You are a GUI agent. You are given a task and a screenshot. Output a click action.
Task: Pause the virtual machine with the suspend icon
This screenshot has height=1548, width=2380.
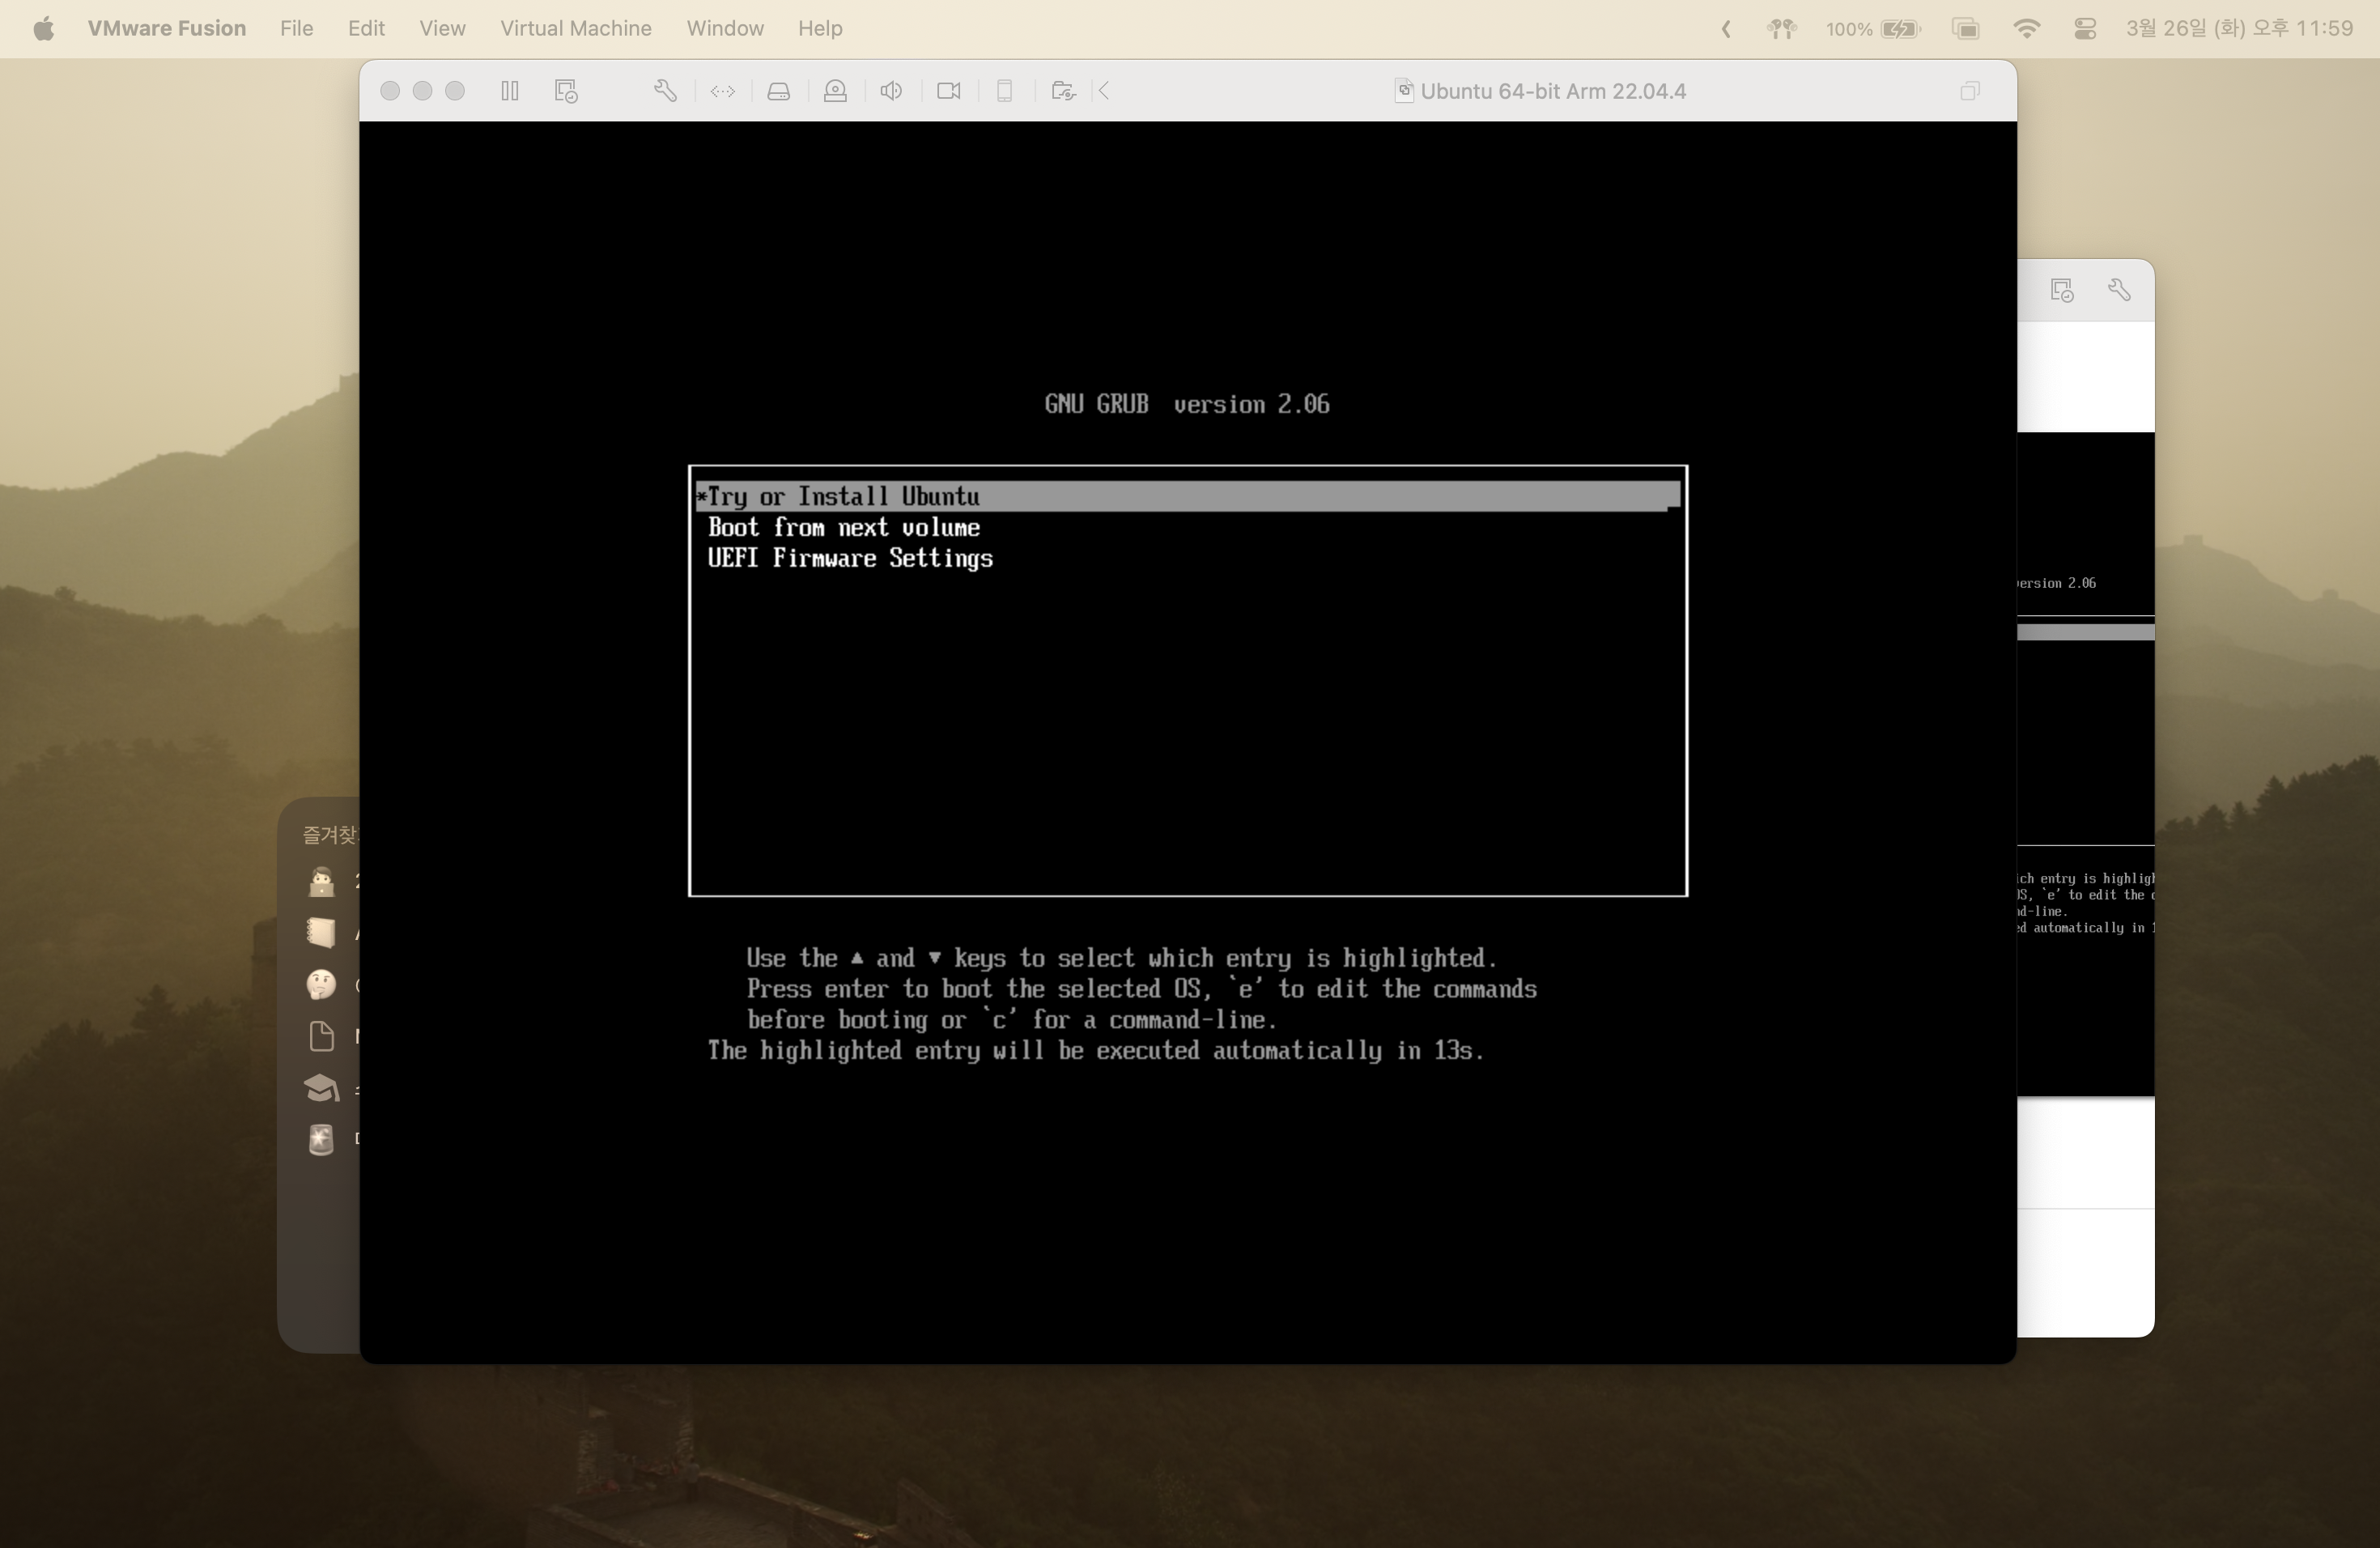pos(509,91)
